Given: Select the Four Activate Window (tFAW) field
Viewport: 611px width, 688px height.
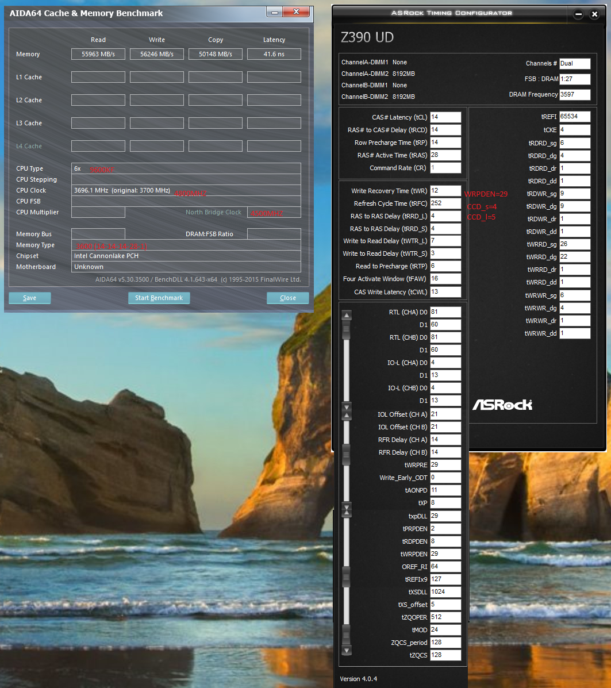Looking at the screenshot, I should 445,279.
